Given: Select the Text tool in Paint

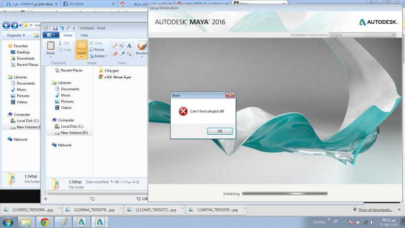Looking at the screenshot, I should pos(129,46).
